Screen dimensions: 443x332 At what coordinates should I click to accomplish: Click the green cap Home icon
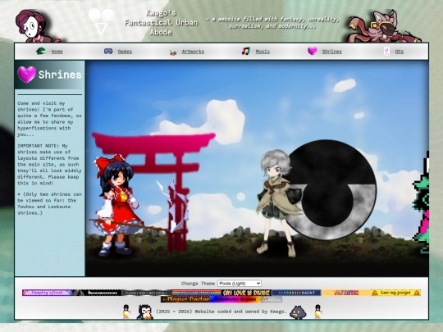(41, 51)
